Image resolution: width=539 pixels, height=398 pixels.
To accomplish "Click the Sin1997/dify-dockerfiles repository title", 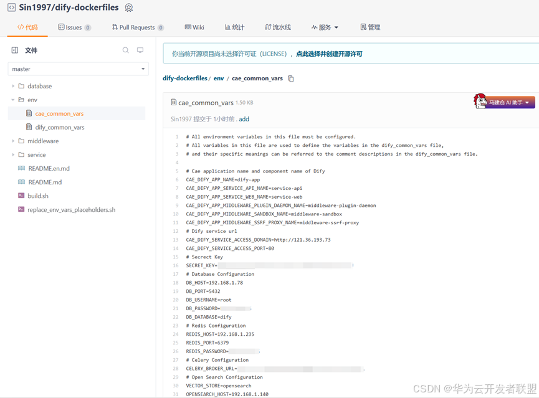I will [x=69, y=7].
